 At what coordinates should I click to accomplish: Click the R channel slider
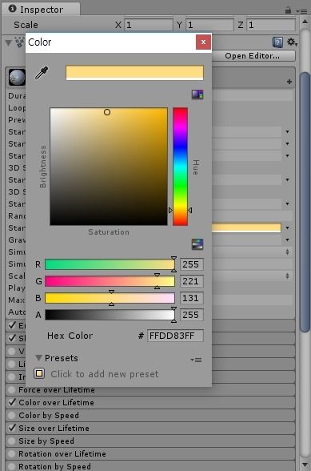click(110, 264)
